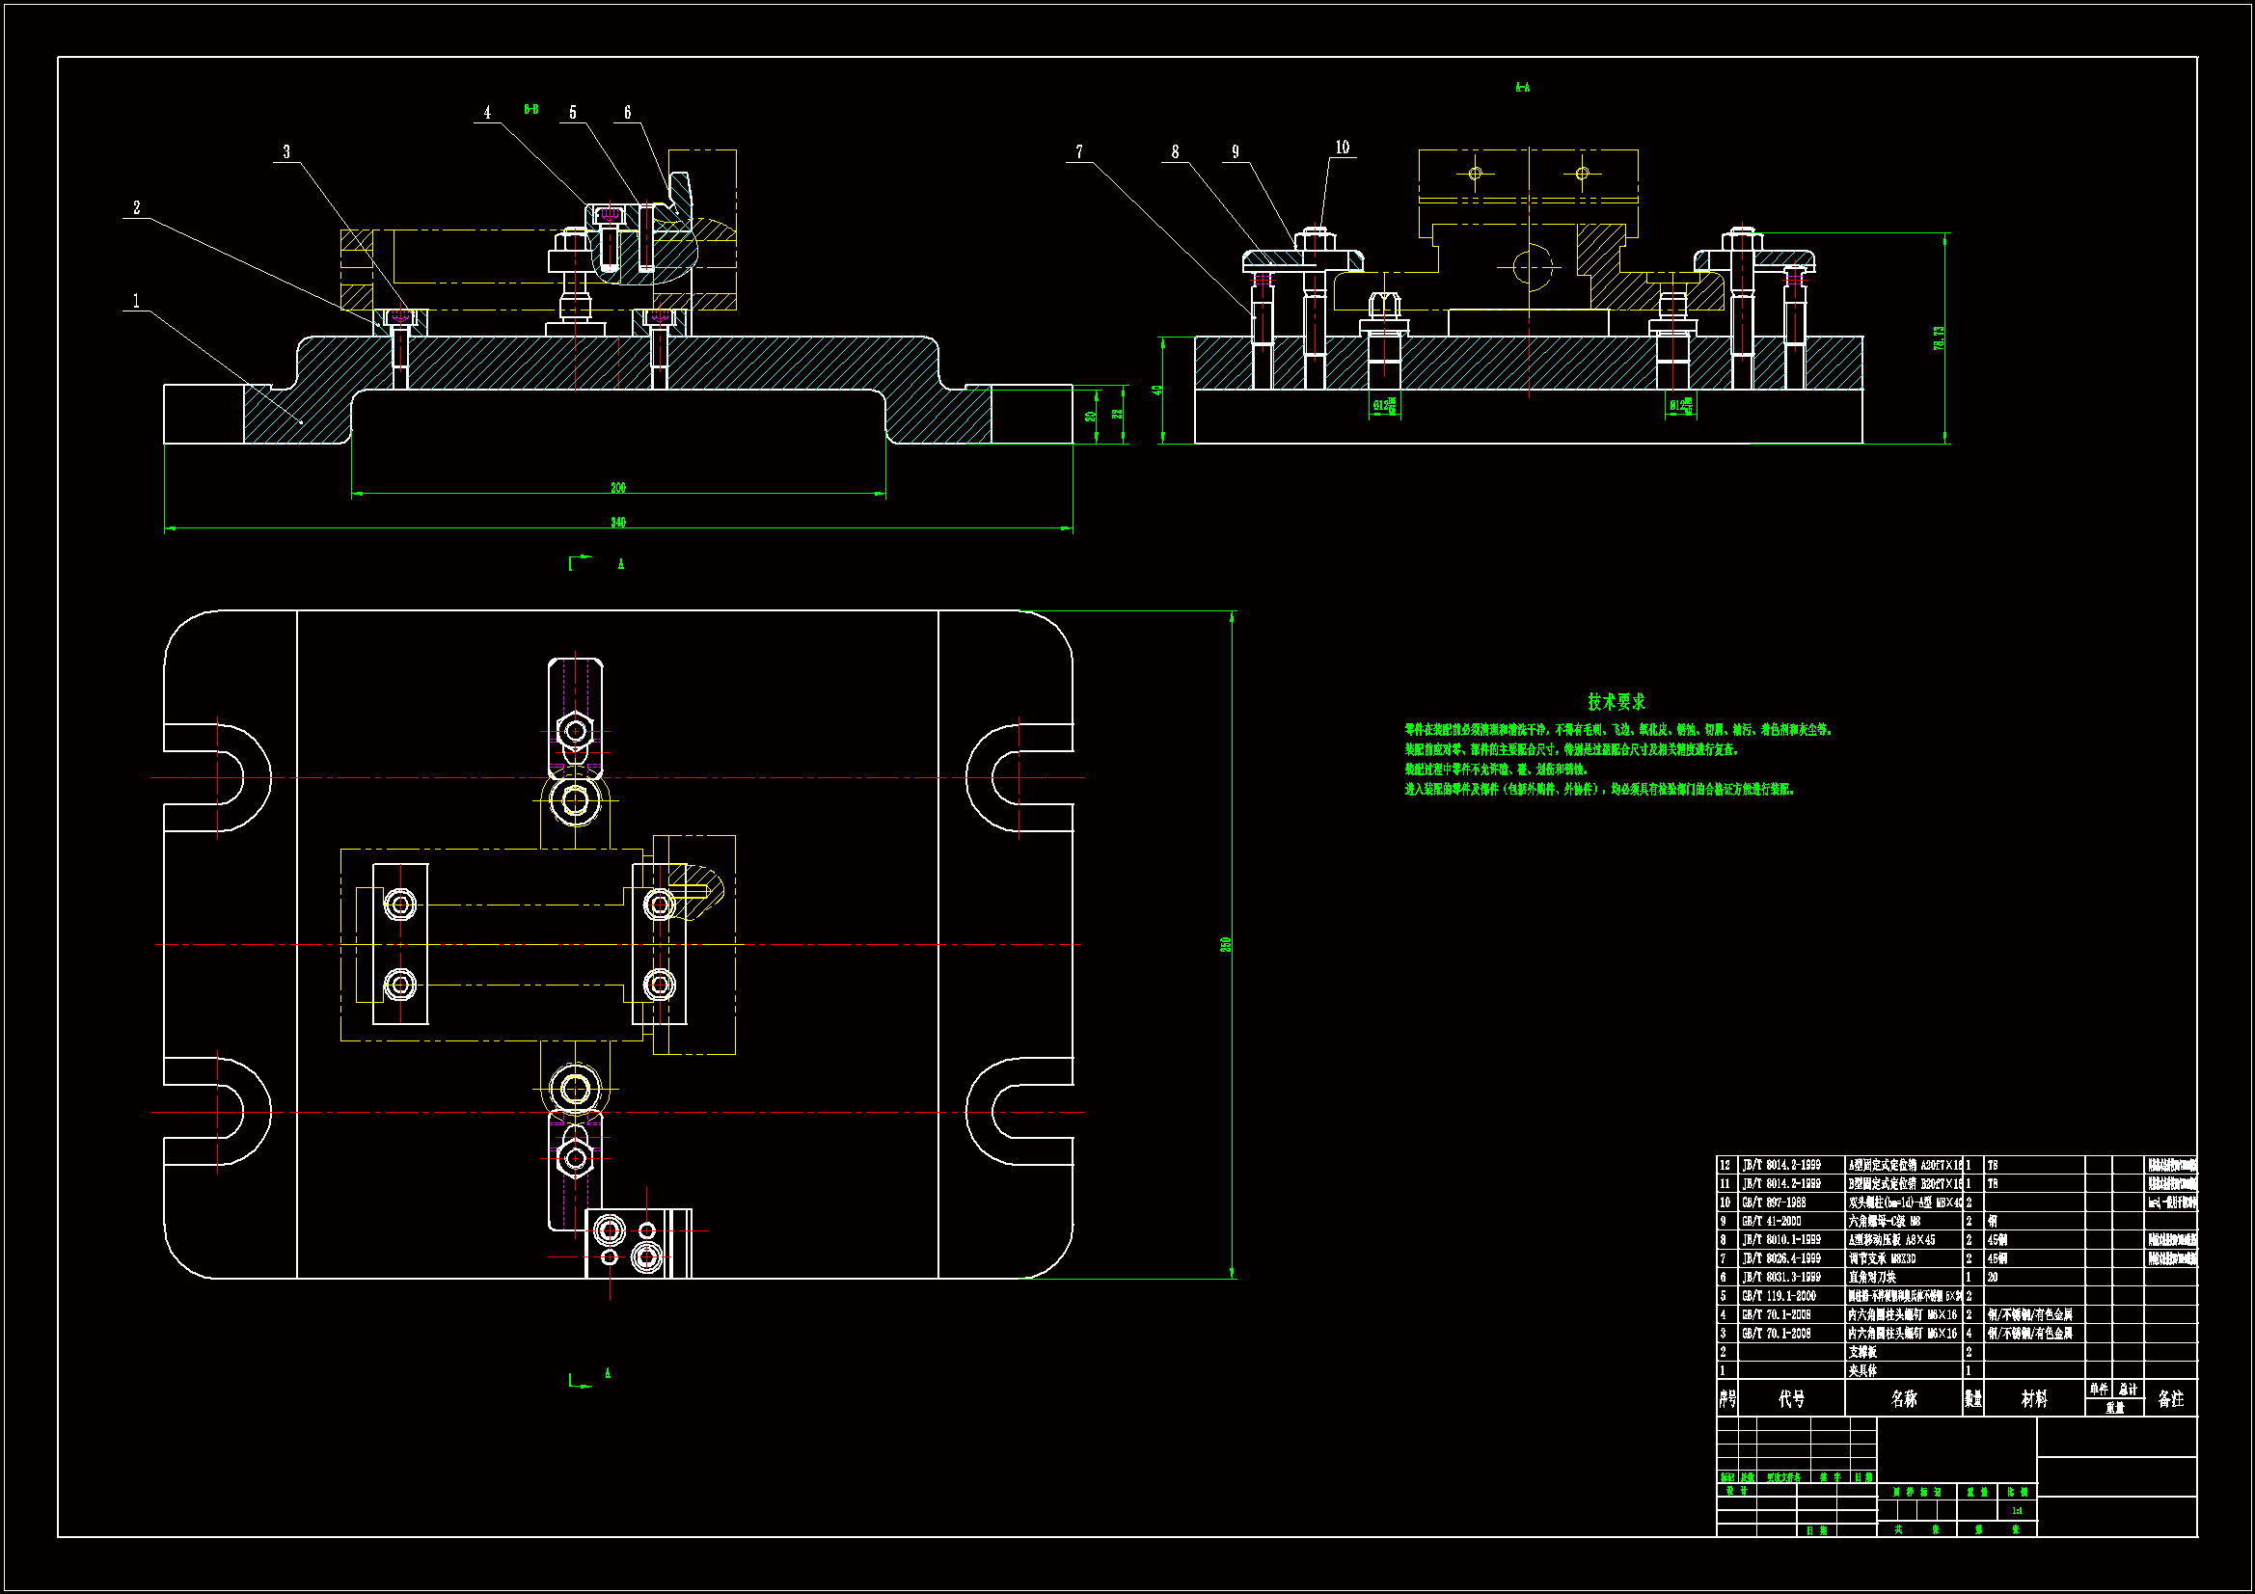2255x1594 pixels.
Task: Select part callout number 2
Action: 137,207
